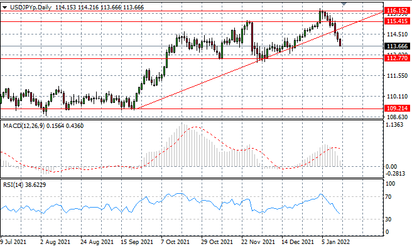Click the 22 Nov 2021 date label
412x249 pixels.
coord(258,241)
